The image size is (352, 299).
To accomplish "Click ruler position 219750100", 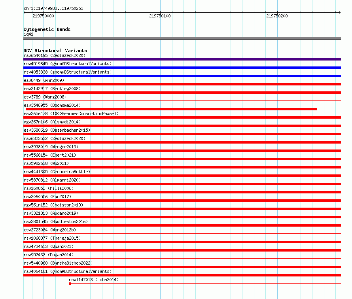I will pos(160,16).
